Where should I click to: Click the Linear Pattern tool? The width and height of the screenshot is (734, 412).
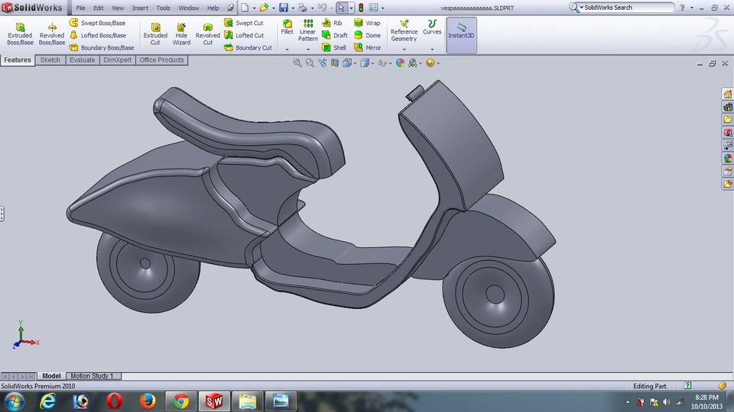307,31
